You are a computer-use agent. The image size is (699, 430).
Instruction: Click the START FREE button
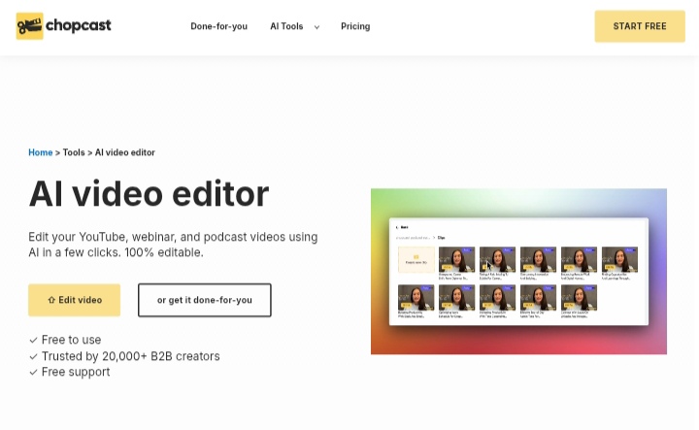(640, 26)
